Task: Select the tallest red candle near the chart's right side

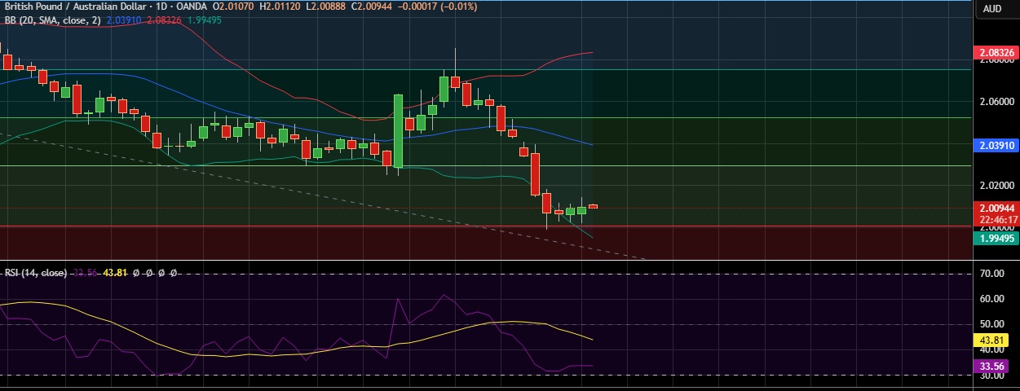Action: pos(536,174)
